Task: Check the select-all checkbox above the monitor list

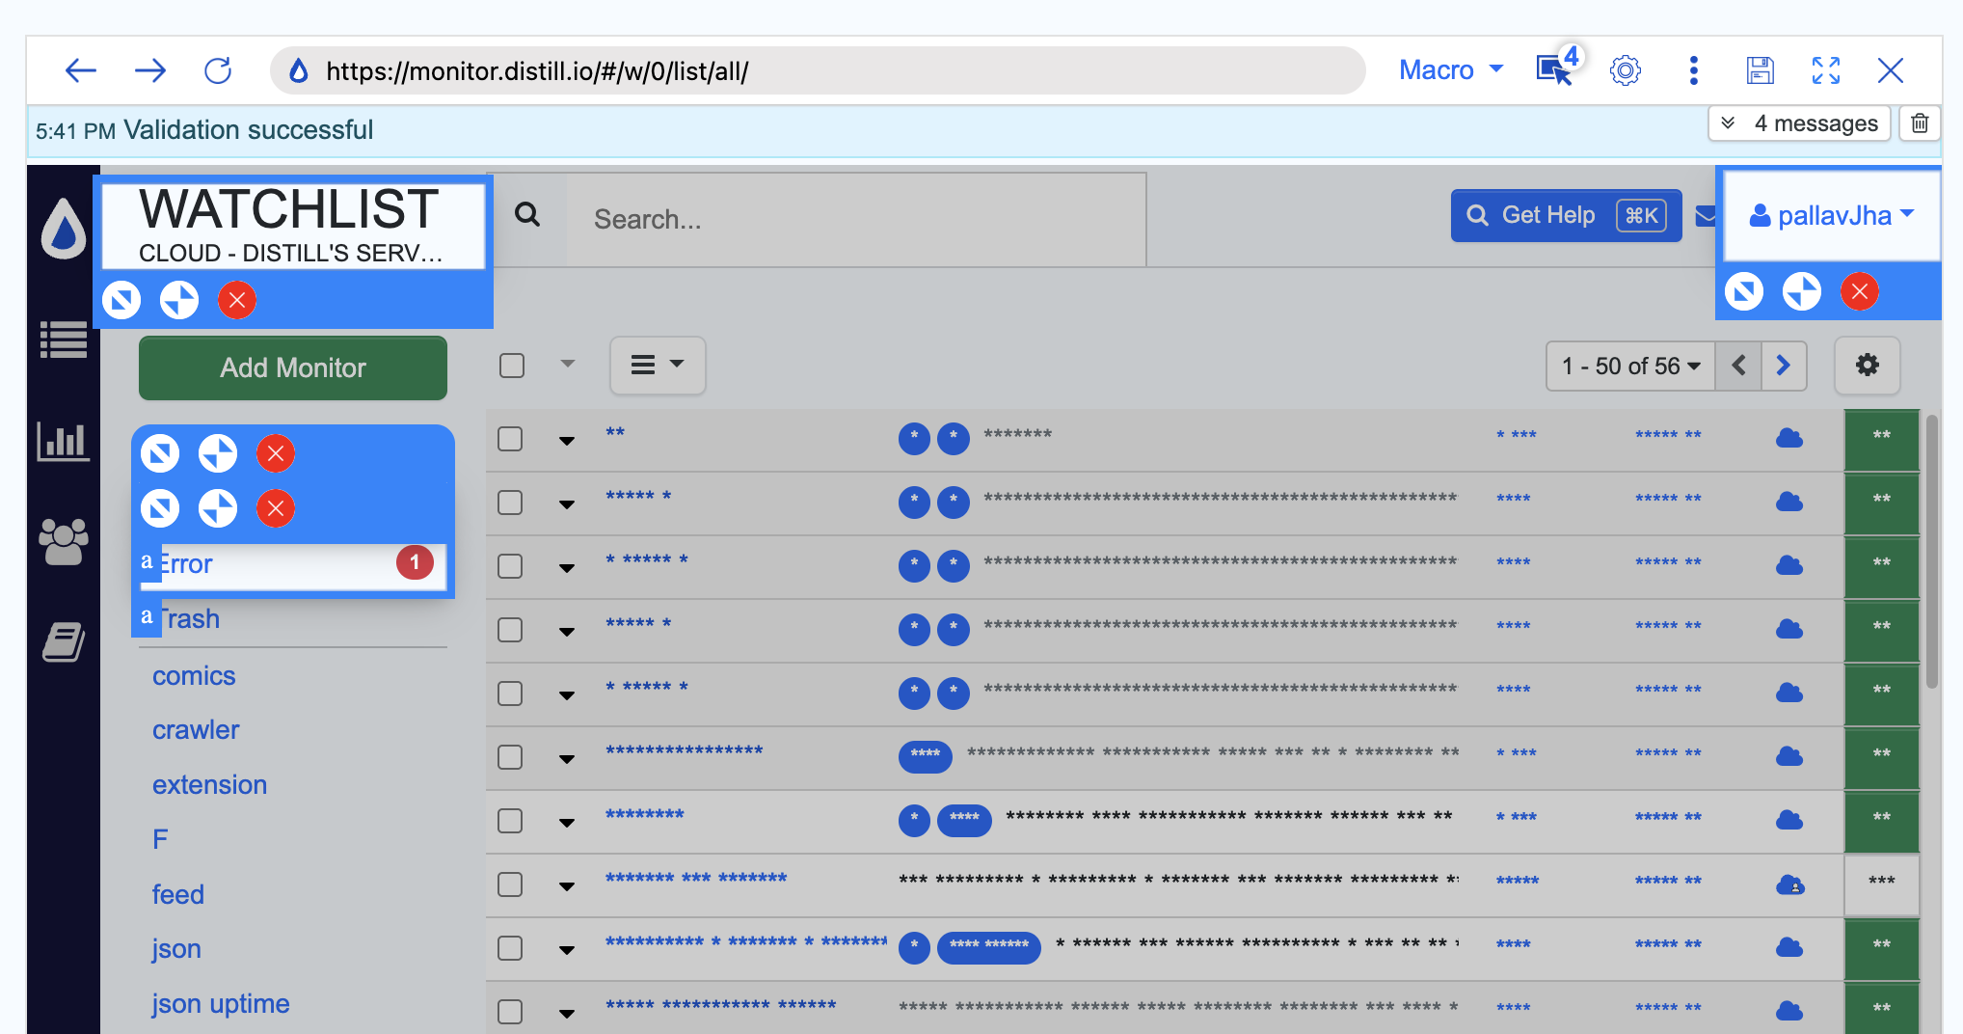Action: [x=510, y=365]
